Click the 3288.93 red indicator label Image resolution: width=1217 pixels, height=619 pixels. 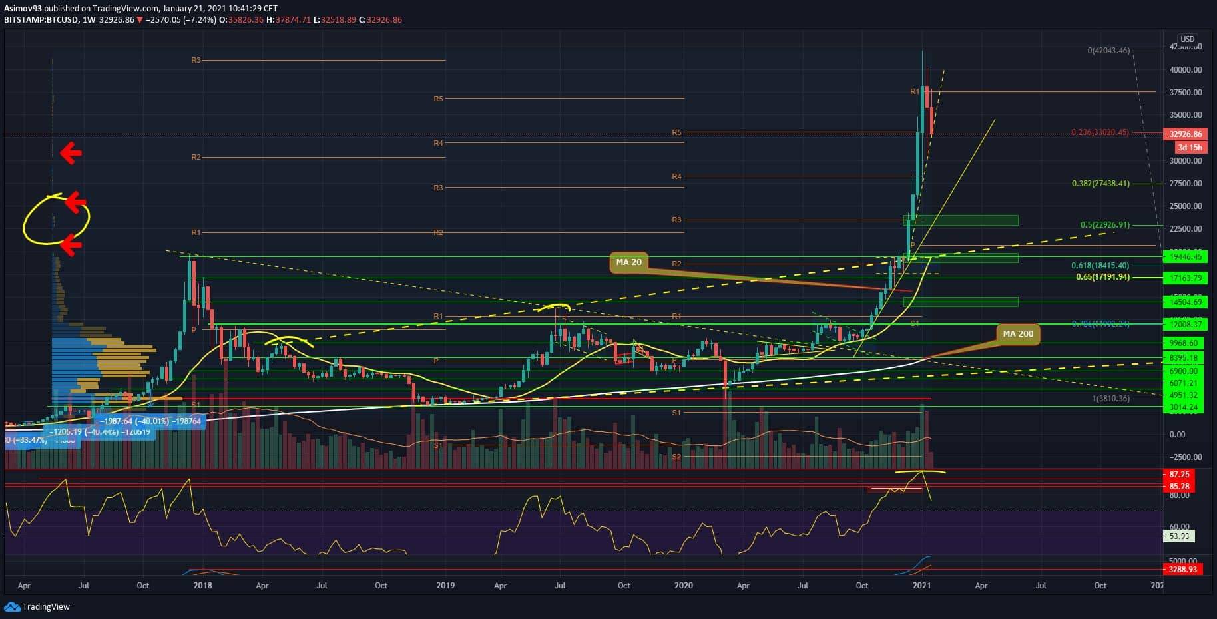[x=1184, y=570]
